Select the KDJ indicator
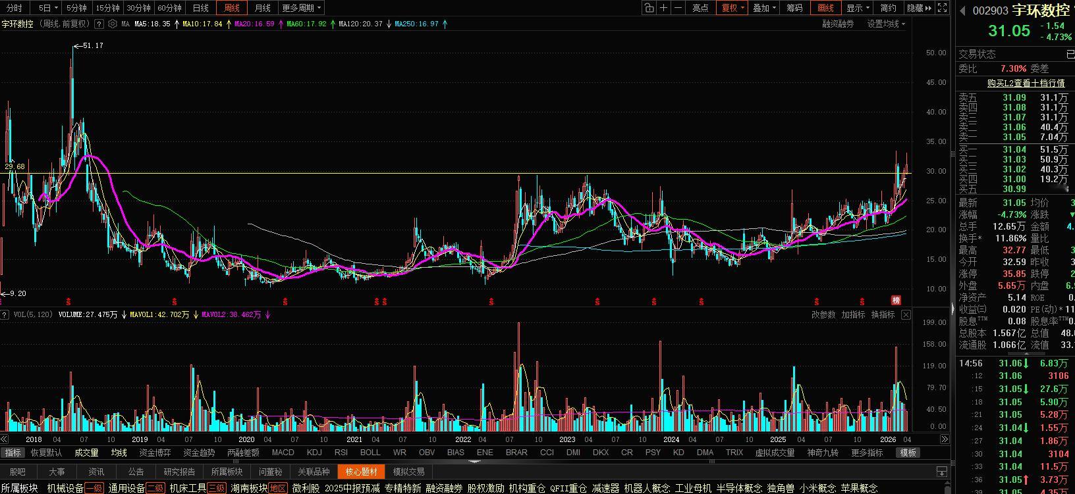Screen dimensions: 1075x494 pos(314,453)
